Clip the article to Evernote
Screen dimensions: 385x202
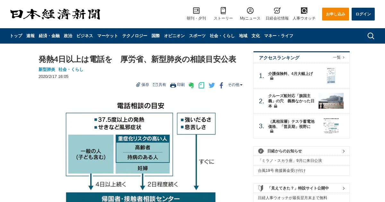(x=191, y=85)
